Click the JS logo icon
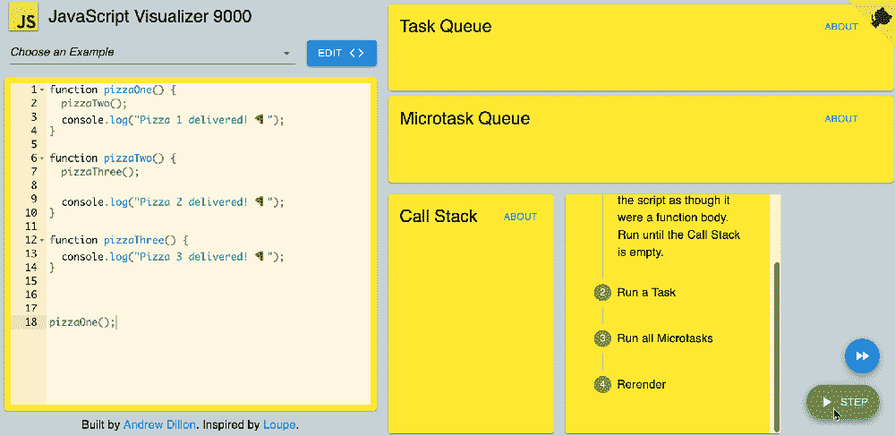 [x=23, y=18]
